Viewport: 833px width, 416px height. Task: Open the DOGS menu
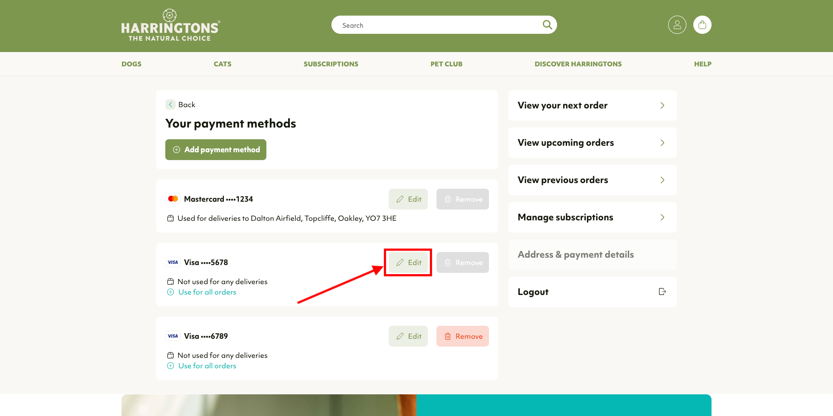pos(131,64)
